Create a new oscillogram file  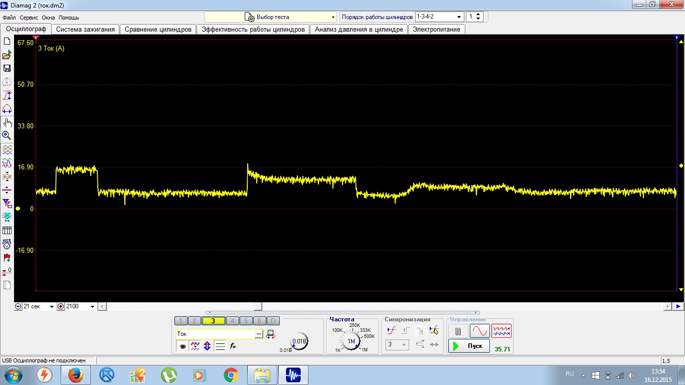pyautogui.click(x=7, y=41)
